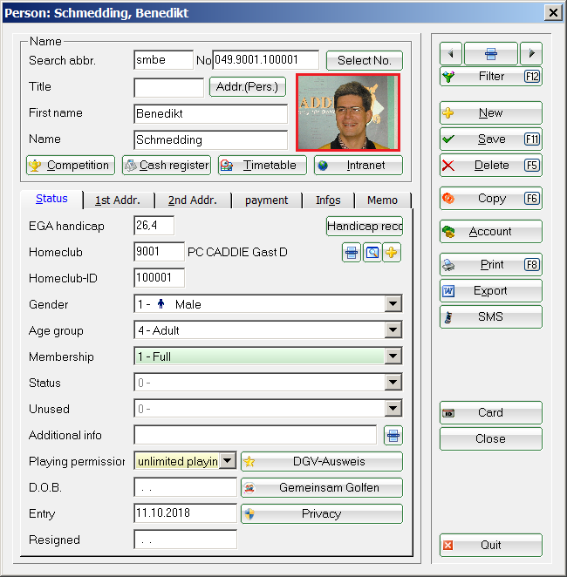Switch to the Status tab
This screenshot has height=577, width=567.
click(x=51, y=199)
